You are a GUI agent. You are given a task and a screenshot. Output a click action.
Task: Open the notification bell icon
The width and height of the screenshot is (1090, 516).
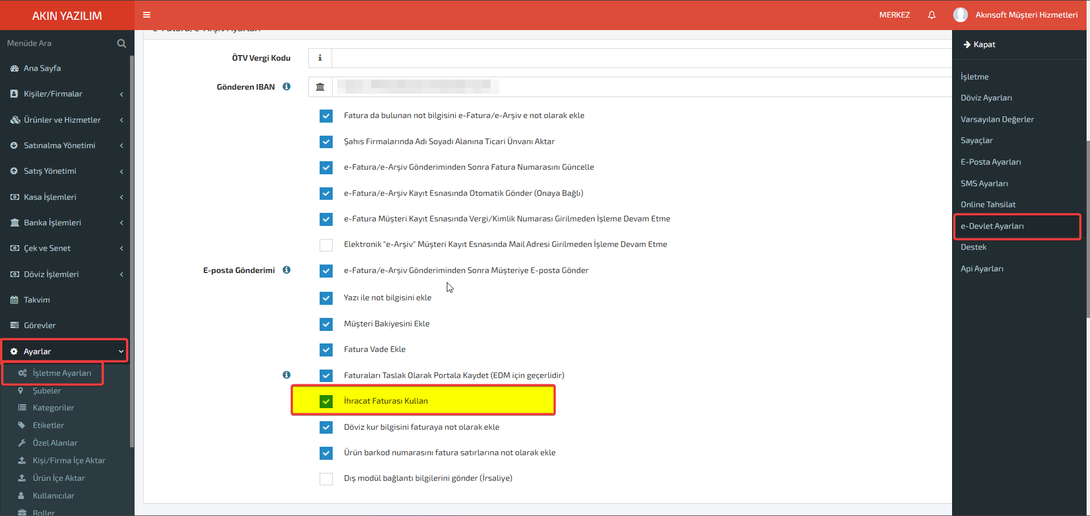point(932,15)
